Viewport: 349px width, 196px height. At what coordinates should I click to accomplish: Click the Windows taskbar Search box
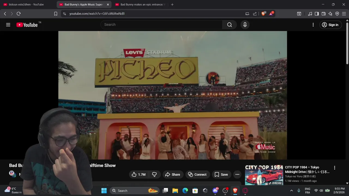[x=135, y=191]
